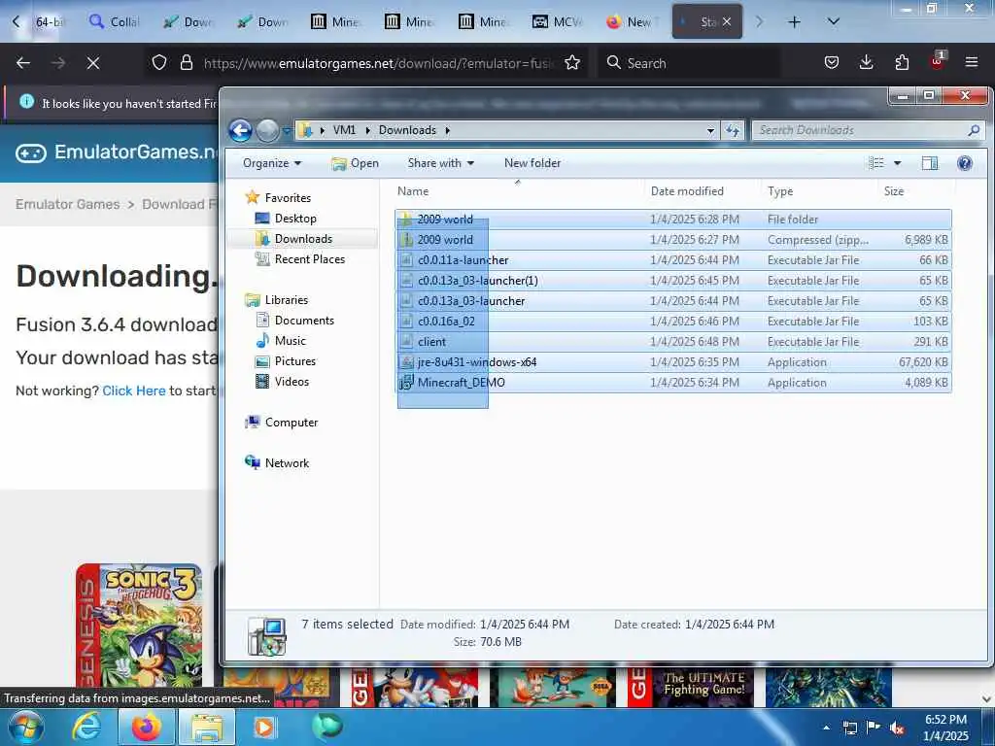
Task: Refresh the Downloads folder view
Action: click(x=733, y=131)
